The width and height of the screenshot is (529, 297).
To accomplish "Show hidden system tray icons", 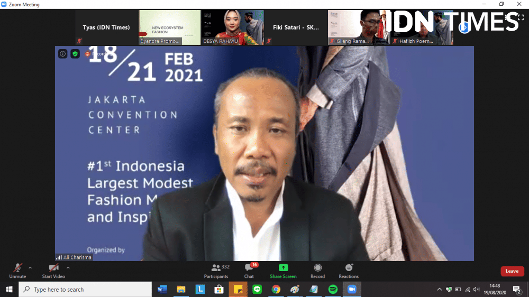I will (439, 290).
